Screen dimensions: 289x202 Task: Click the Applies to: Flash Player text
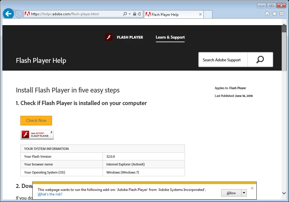pyautogui.click(x=230, y=88)
